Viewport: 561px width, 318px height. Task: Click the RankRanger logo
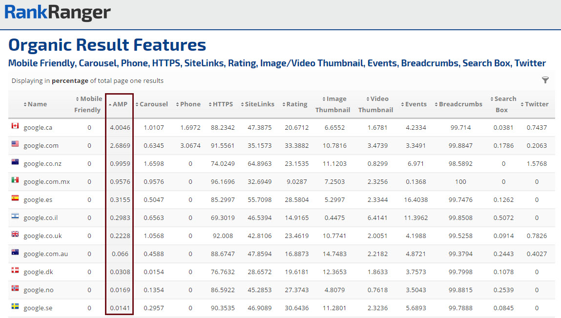coord(58,13)
